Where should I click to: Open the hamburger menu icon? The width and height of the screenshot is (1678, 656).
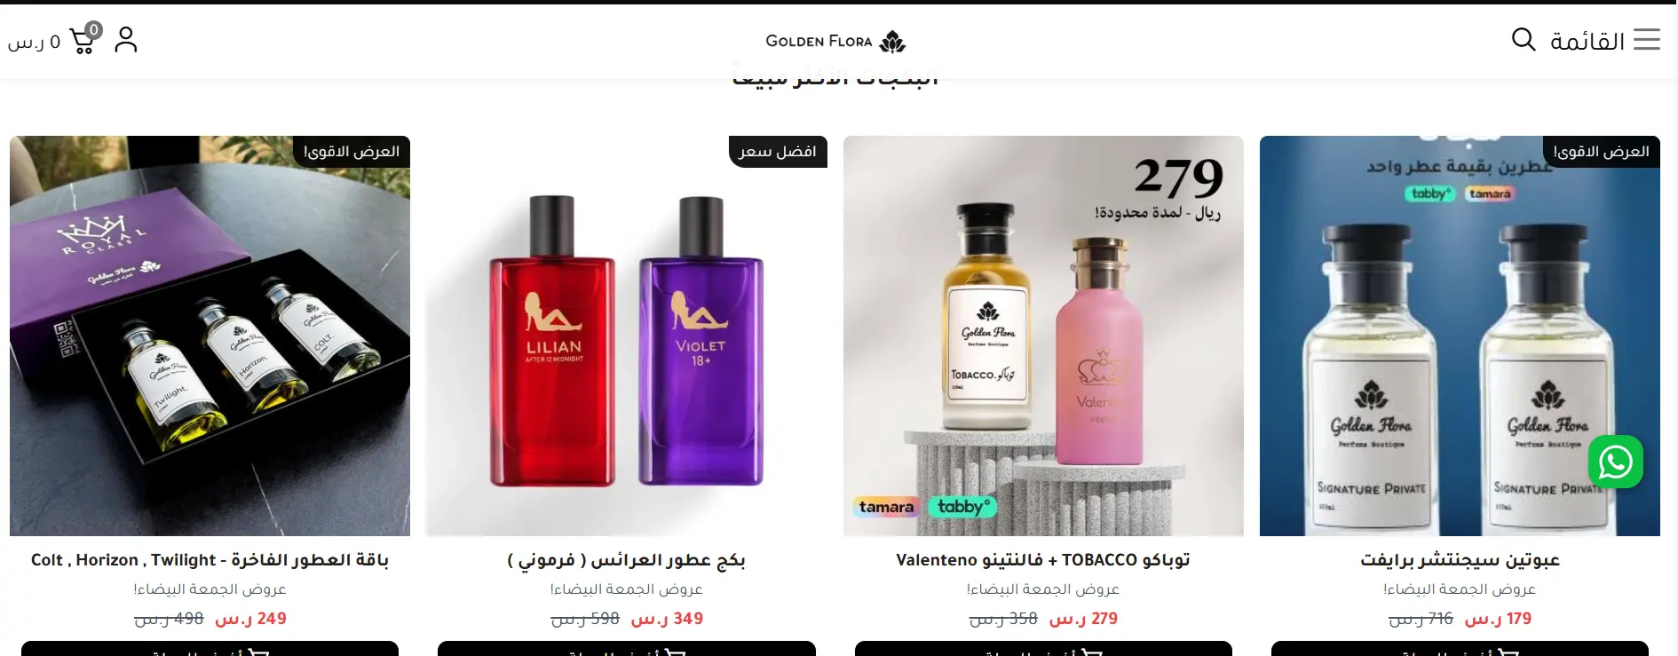(x=1647, y=39)
